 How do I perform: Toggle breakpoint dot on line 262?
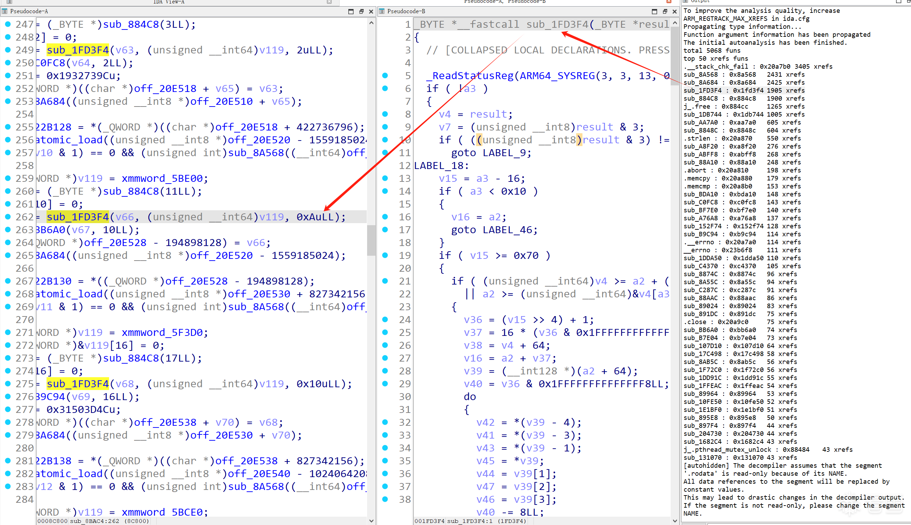click(x=8, y=217)
